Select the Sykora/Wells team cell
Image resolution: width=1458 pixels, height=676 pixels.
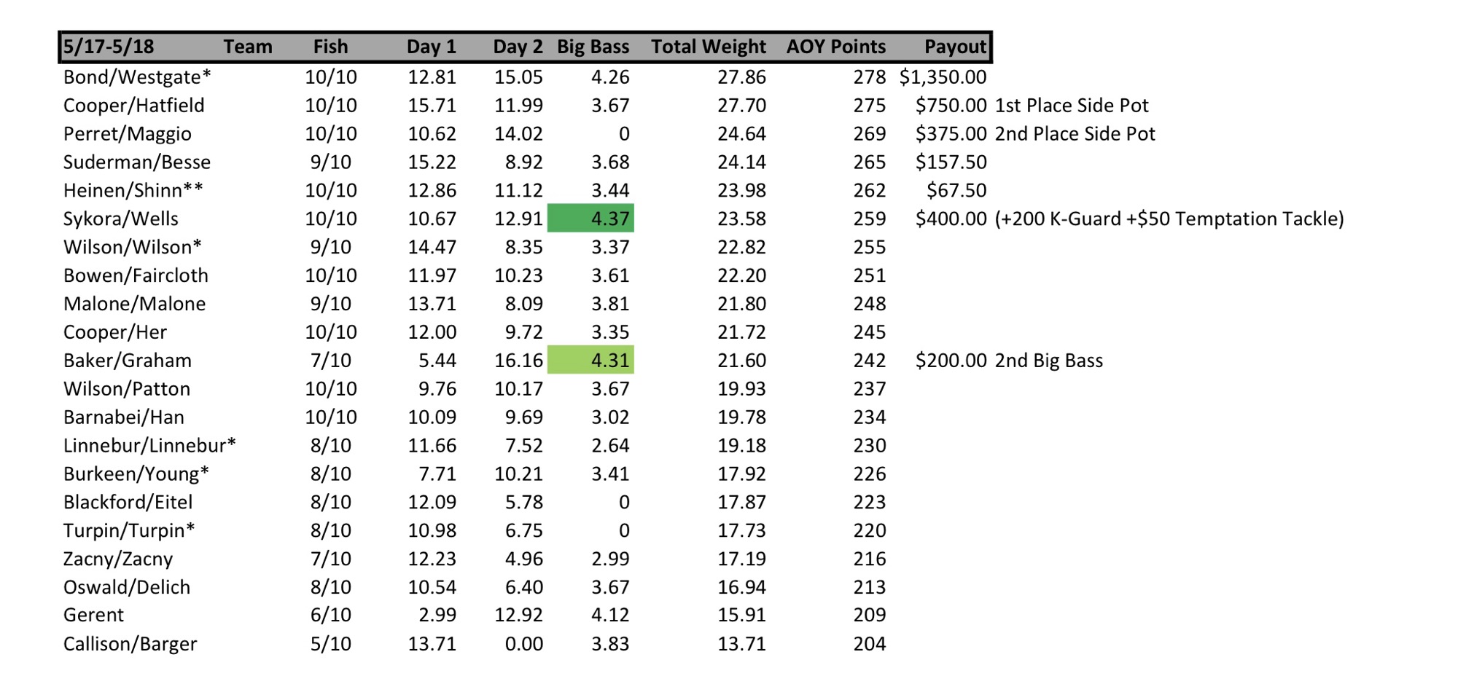coord(121,219)
